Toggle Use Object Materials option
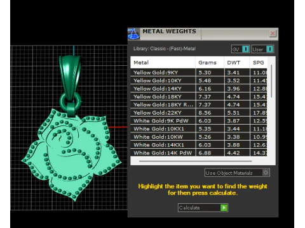This screenshot has width=305, height=228. tap(237, 173)
